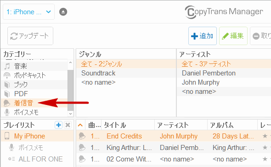Viewport: 271px width, 167px height.
Task: Click the 編集 edit button
Action: [x=233, y=36]
